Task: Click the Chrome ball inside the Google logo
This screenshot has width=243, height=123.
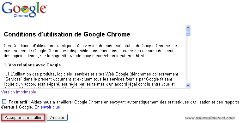Action: point(25,9)
